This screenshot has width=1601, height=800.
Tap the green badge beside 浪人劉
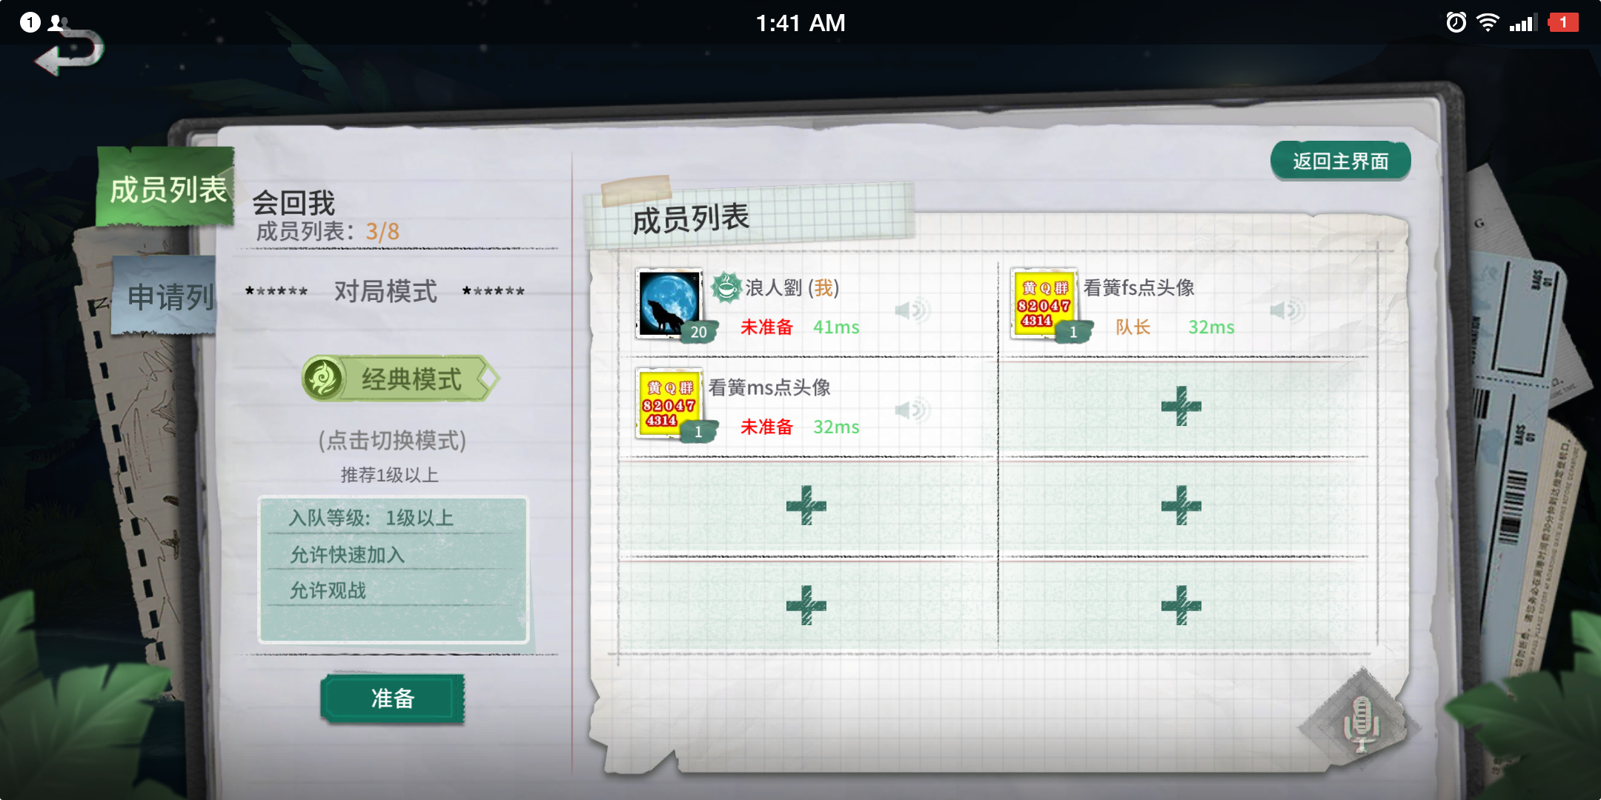click(726, 287)
